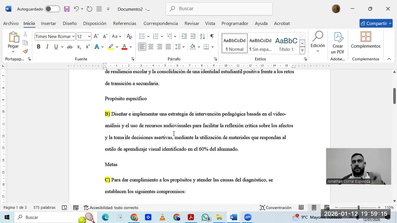Apply the red font color
This screenshot has width=397, height=223.
pos(124,47)
